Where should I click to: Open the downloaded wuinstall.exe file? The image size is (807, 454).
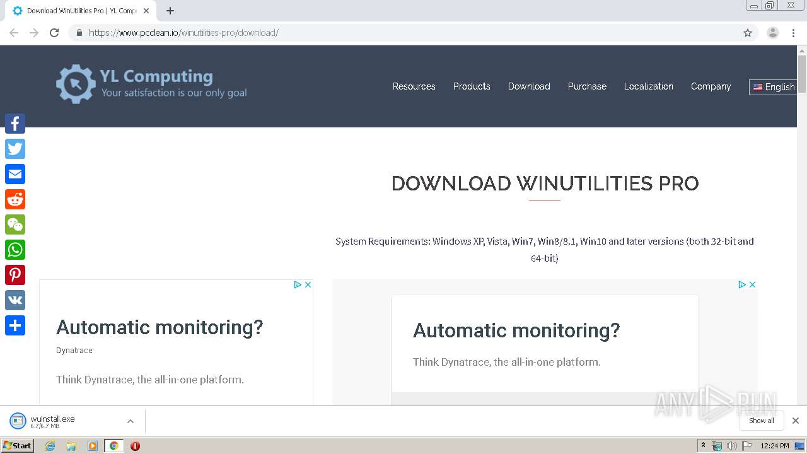click(53, 421)
